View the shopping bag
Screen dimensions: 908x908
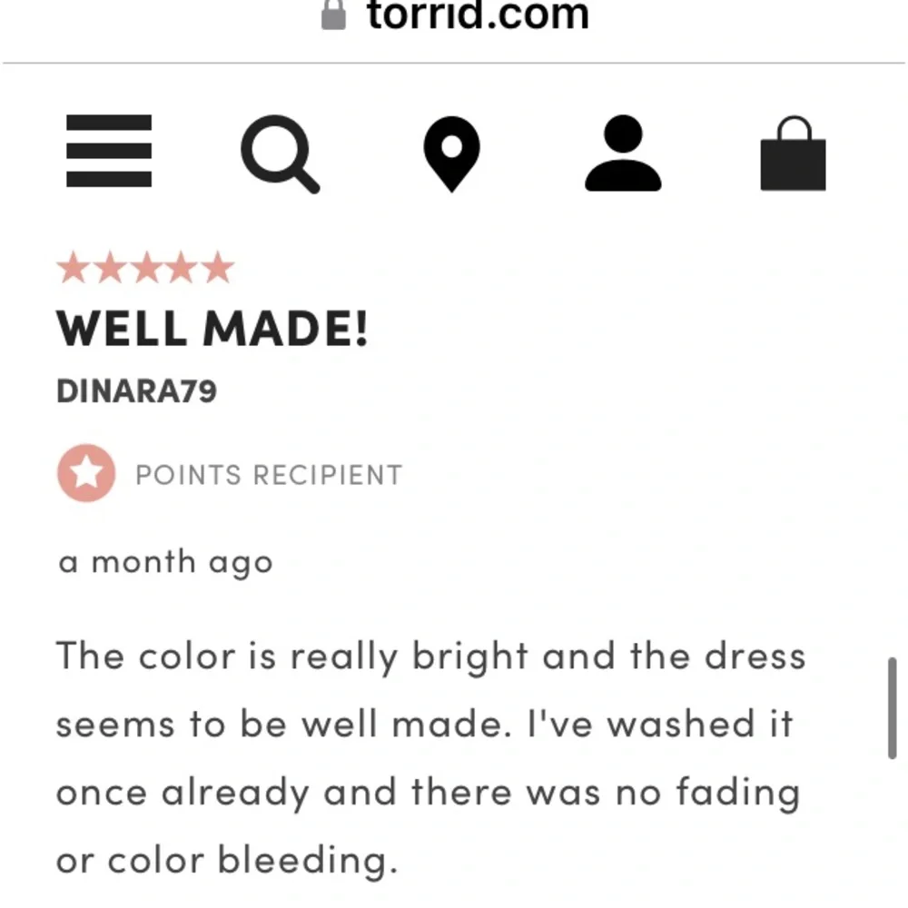(x=793, y=154)
